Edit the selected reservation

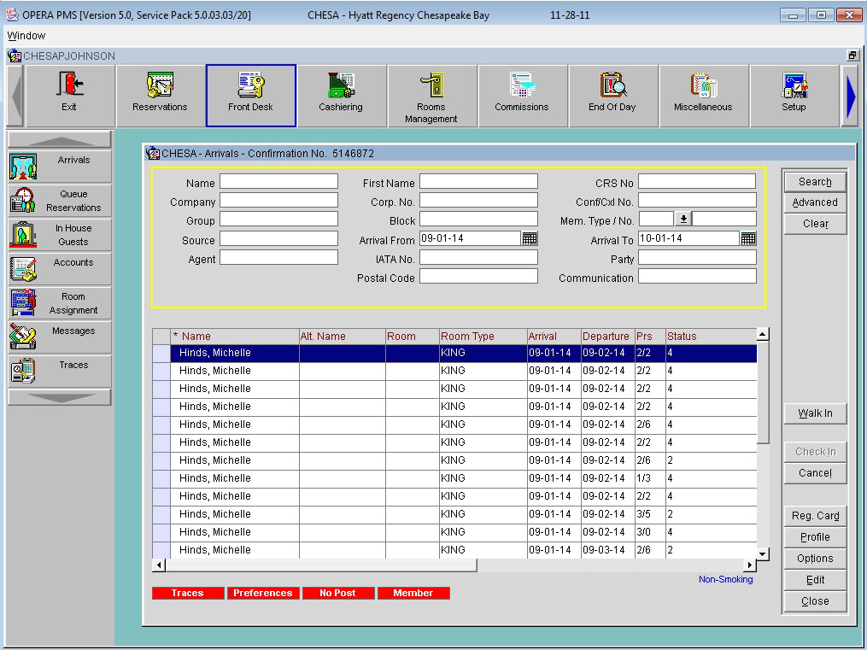pos(815,580)
